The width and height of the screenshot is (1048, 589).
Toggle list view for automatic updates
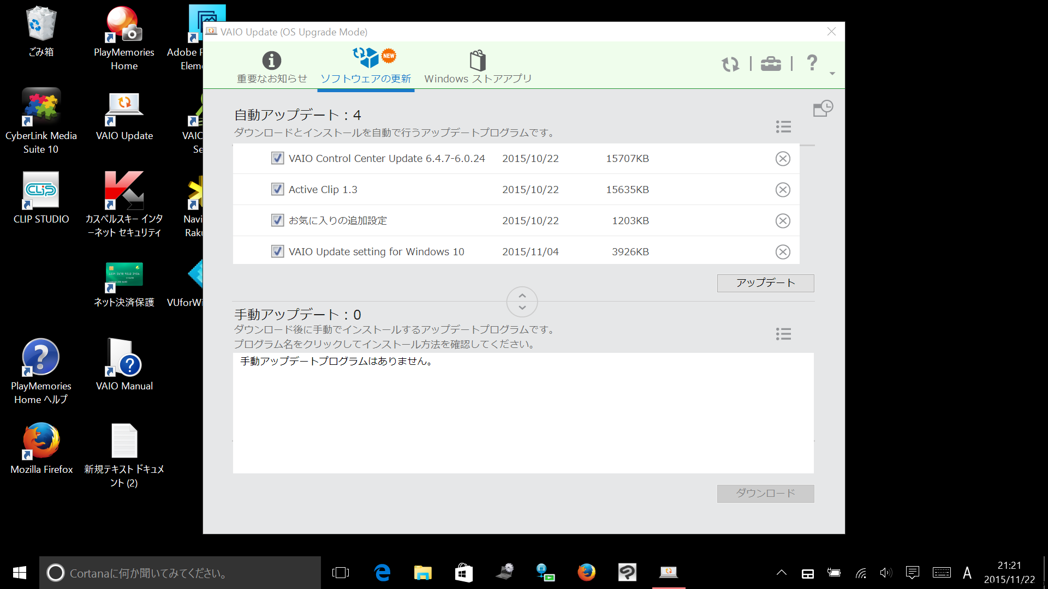click(x=783, y=127)
